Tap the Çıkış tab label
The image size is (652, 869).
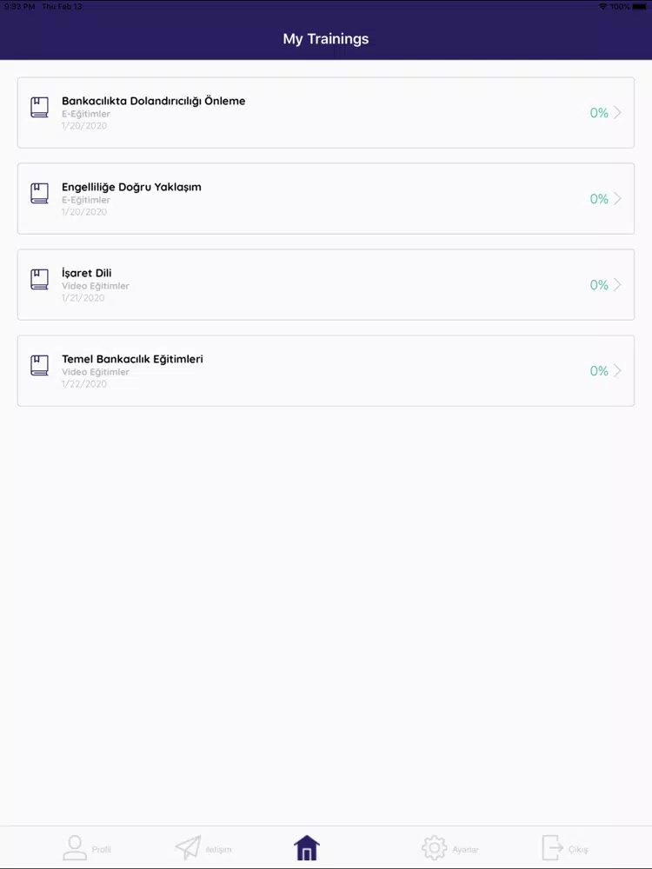coord(578,850)
